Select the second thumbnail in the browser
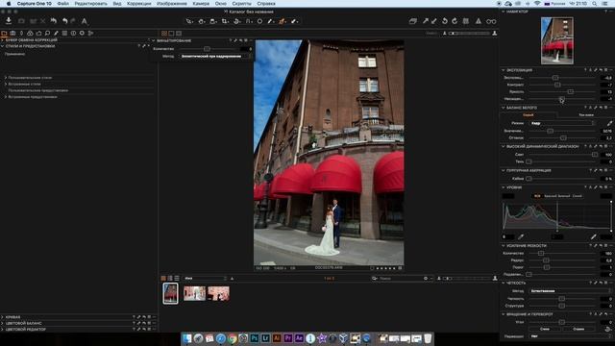The height and width of the screenshot is (346, 615). (x=194, y=293)
